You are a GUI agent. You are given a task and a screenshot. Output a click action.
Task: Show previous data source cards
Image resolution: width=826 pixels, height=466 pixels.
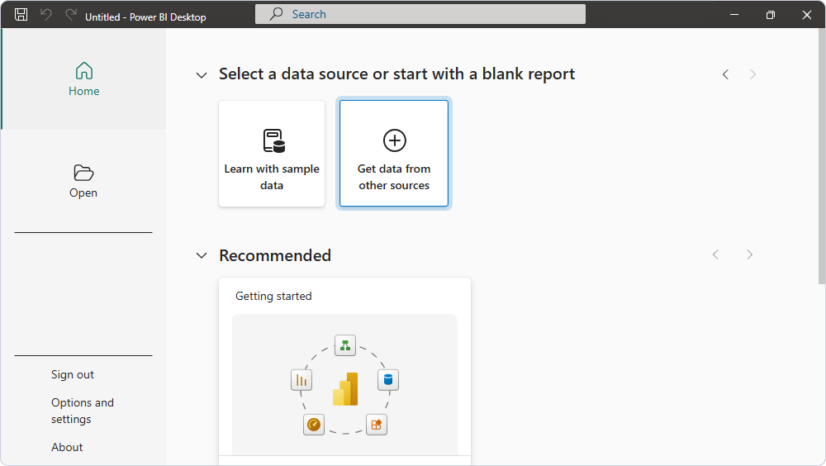(x=725, y=74)
